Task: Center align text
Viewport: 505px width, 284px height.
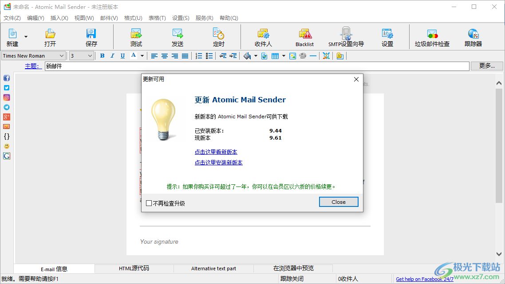Action: pyautogui.click(x=165, y=56)
